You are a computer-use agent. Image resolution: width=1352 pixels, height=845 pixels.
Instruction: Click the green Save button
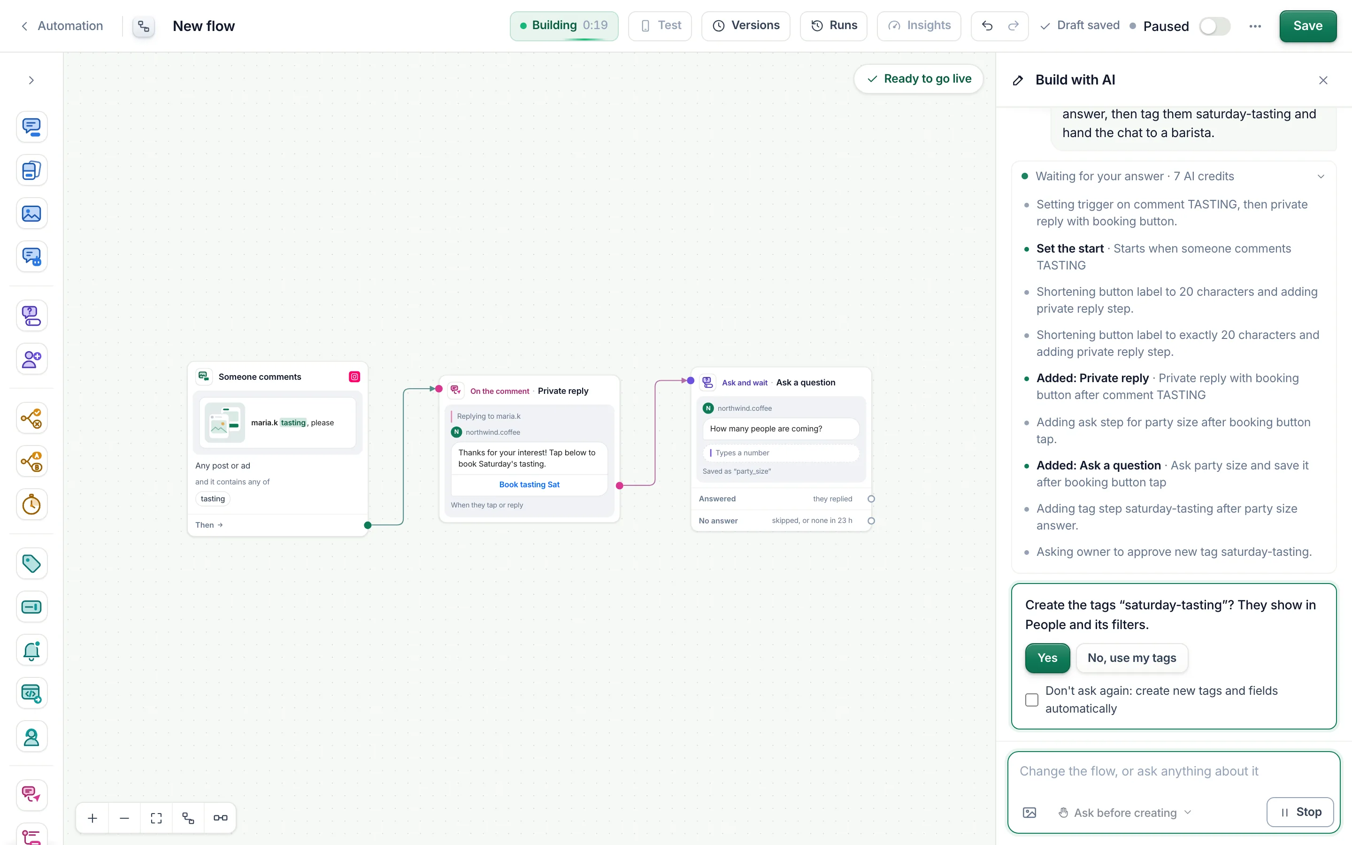[x=1308, y=26]
